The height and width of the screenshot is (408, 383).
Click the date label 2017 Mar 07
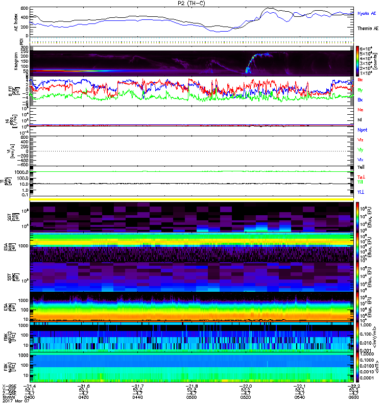(16, 401)
